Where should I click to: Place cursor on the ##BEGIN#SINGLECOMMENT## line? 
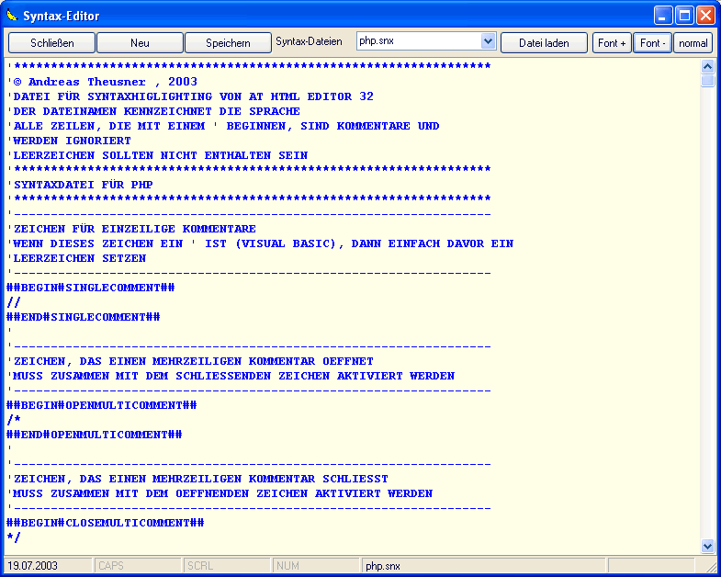[91, 288]
